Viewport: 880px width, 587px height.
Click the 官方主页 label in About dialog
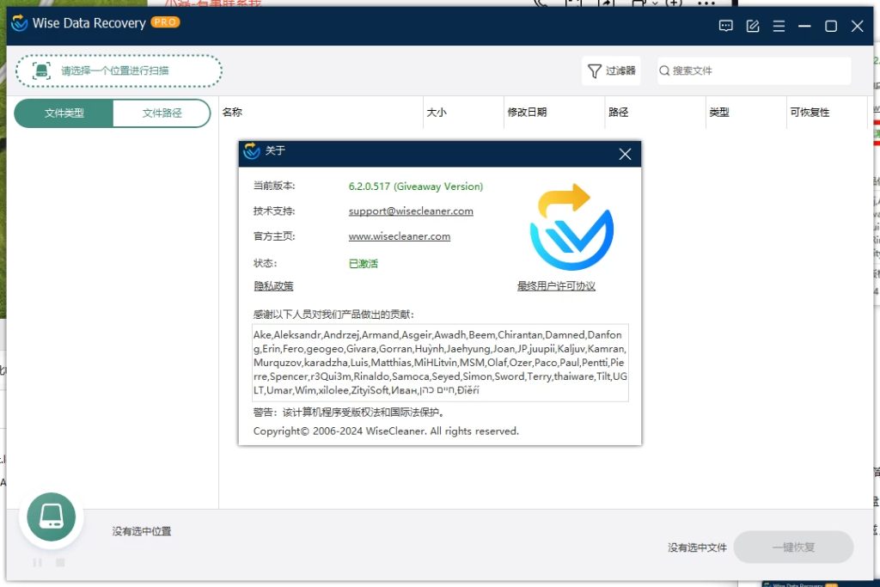[274, 236]
